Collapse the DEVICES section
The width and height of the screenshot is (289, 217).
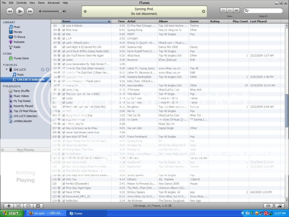tap(4, 65)
